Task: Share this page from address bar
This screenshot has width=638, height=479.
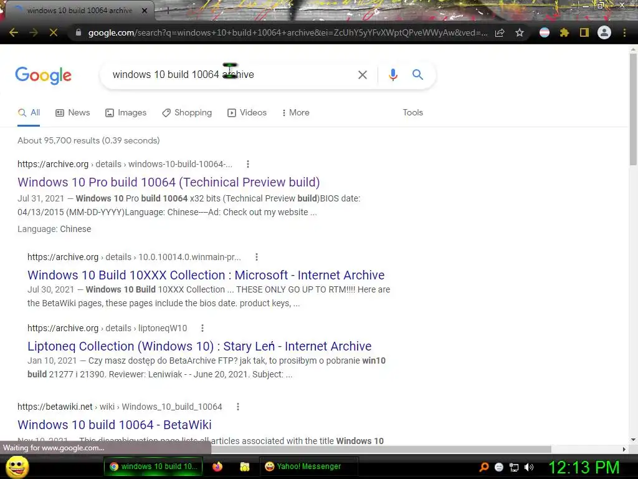Action: (500, 32)
